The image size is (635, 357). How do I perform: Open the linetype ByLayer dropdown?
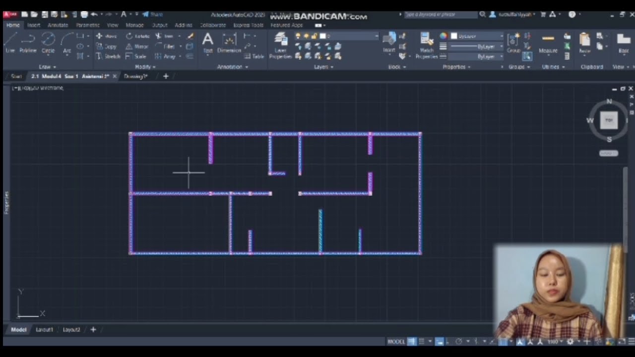click(476, 57)
